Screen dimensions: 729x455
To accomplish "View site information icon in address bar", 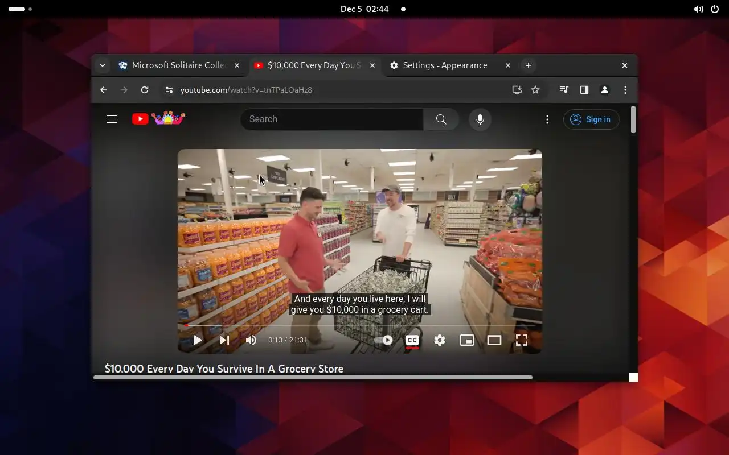I will pos(168,90).
